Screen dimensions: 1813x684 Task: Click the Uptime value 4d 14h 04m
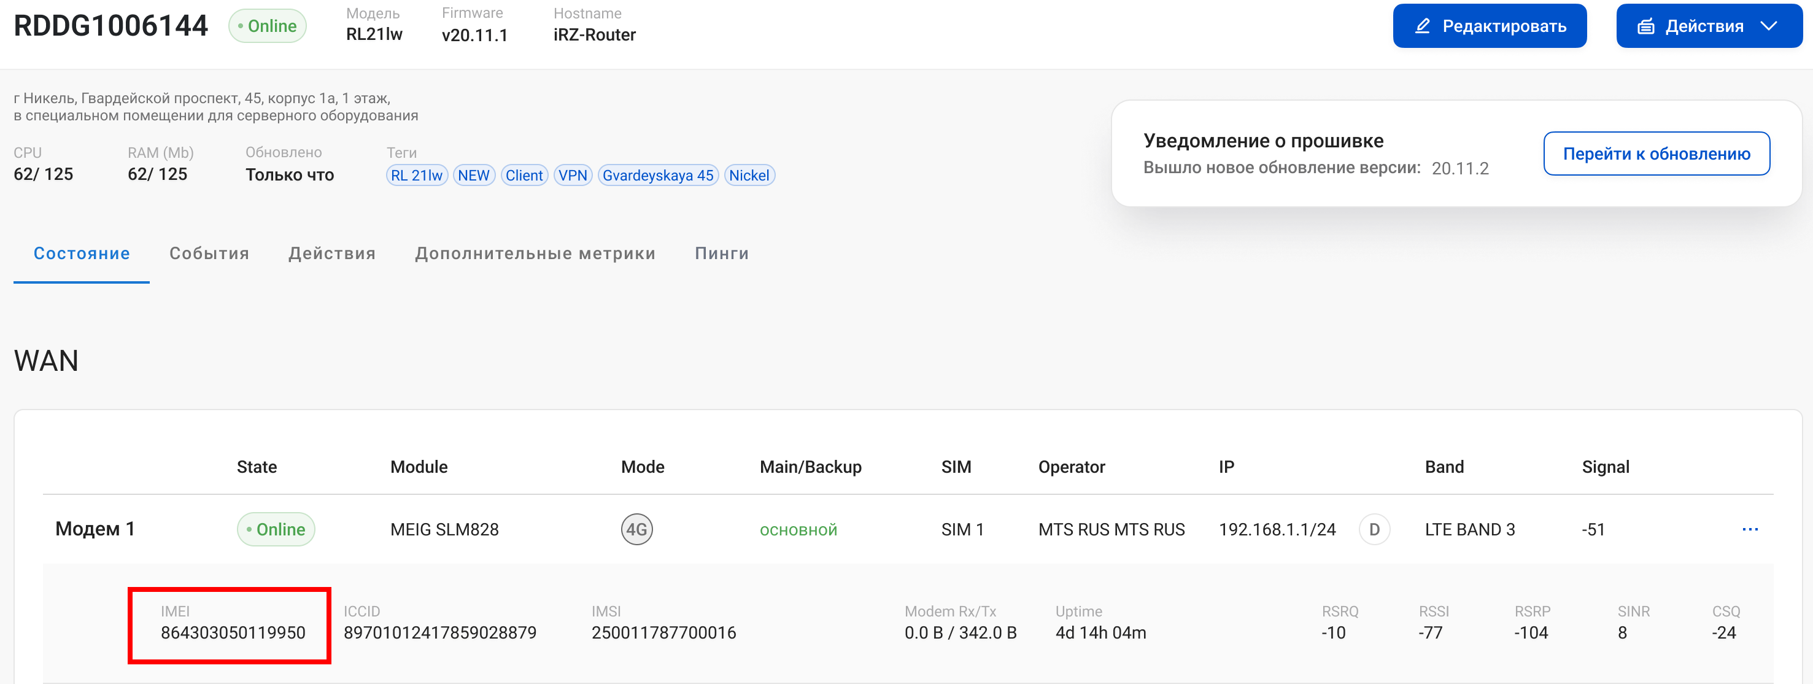tap(1100, 632)
